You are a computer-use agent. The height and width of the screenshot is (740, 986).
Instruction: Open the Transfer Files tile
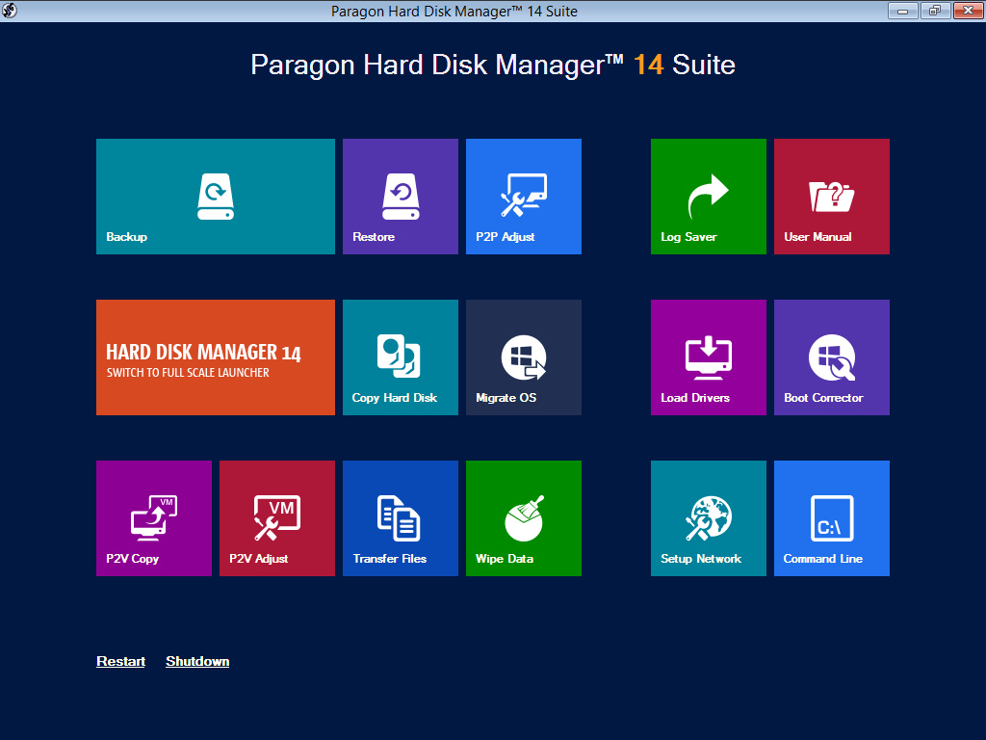pos(400,517)
